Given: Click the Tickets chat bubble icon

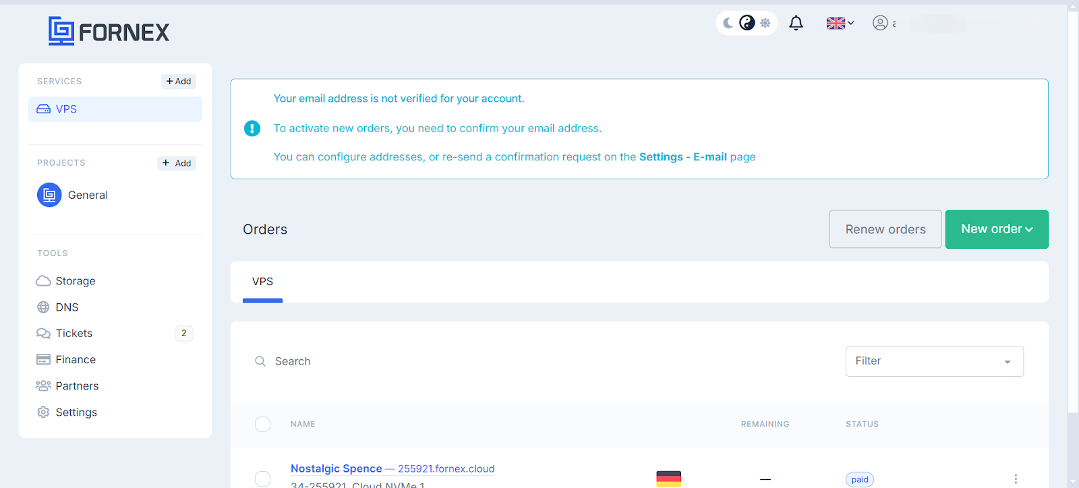Looking at the screenshot, I should tap(43, 334).
